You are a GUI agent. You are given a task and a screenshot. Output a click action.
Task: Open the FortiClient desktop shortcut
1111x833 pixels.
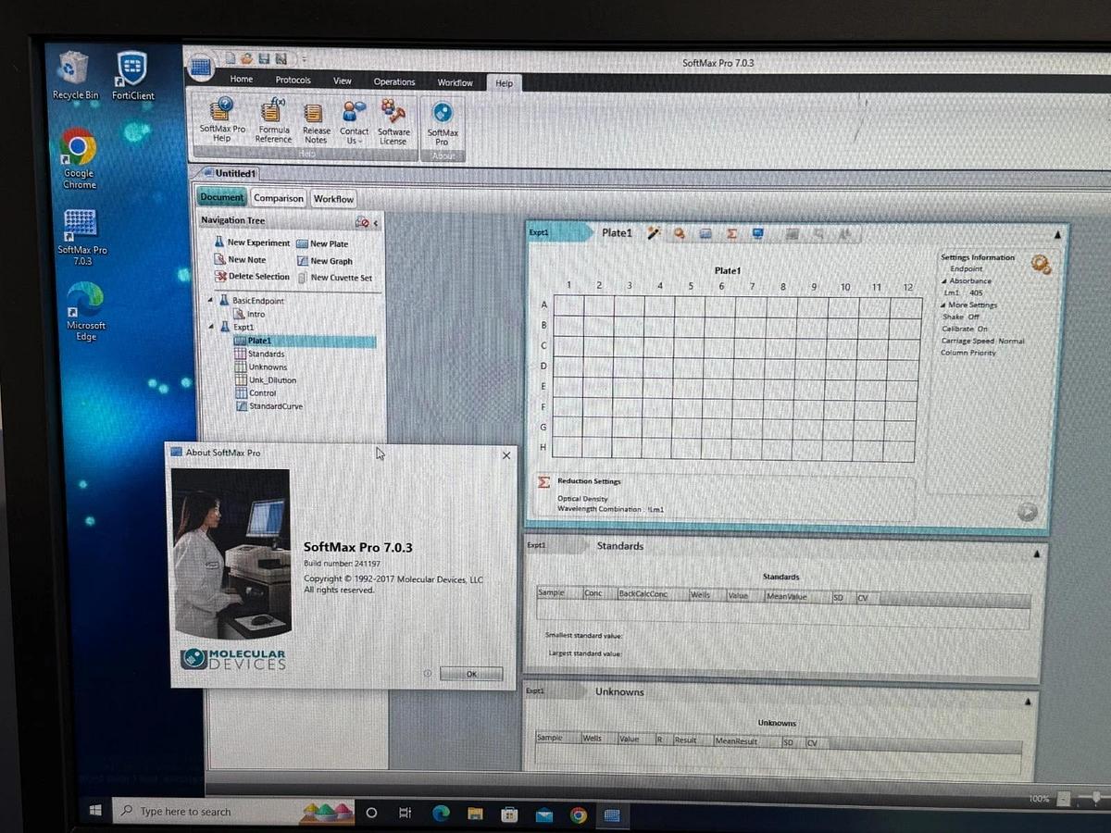point(132,76)
